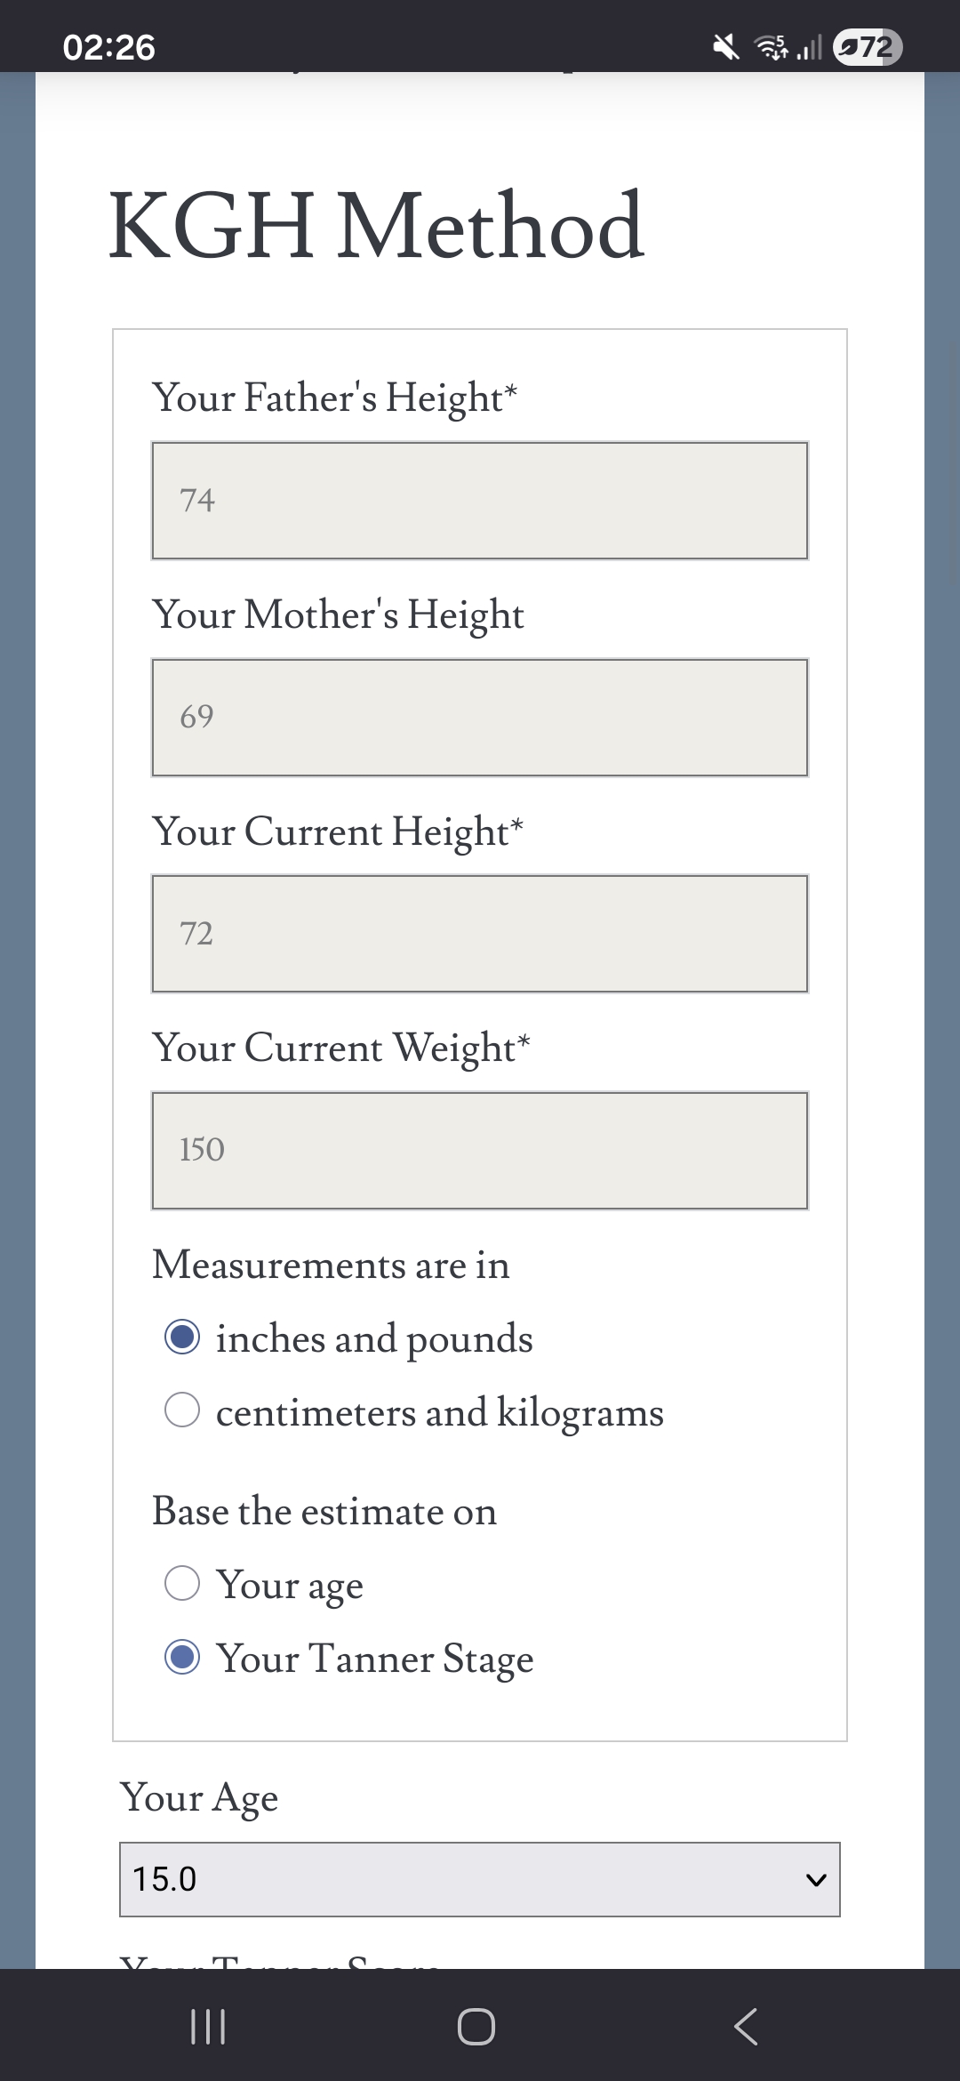Focus the Mother's Height input field
This screenshot has width=960, height=2081.
tap(480, 717)
